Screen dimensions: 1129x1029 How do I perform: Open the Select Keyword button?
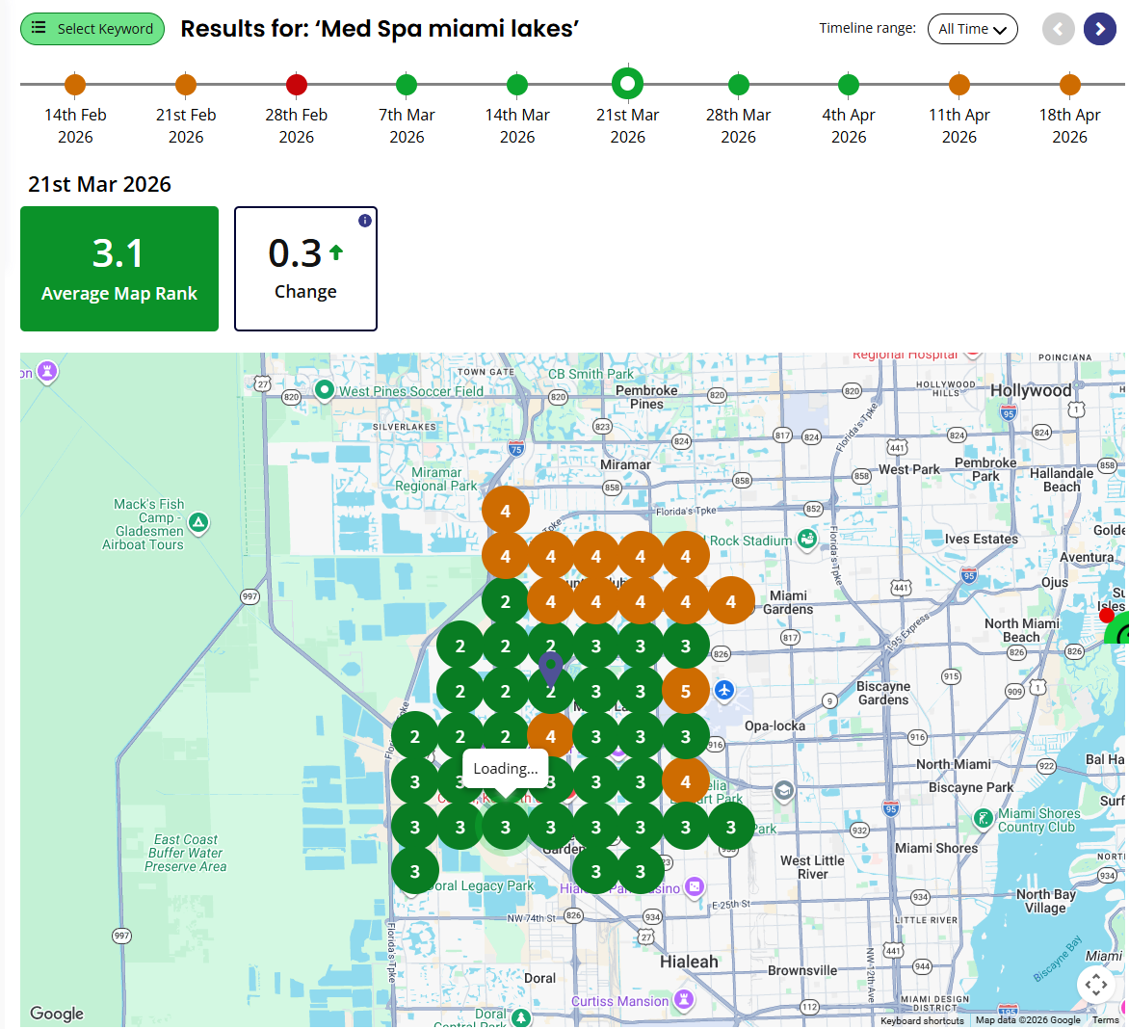92,29
